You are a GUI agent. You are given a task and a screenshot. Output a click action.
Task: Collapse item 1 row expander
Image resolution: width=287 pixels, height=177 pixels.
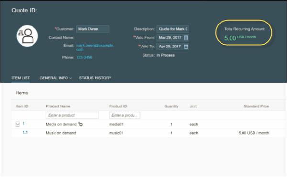pyautogui.click(x=17, y=124)
